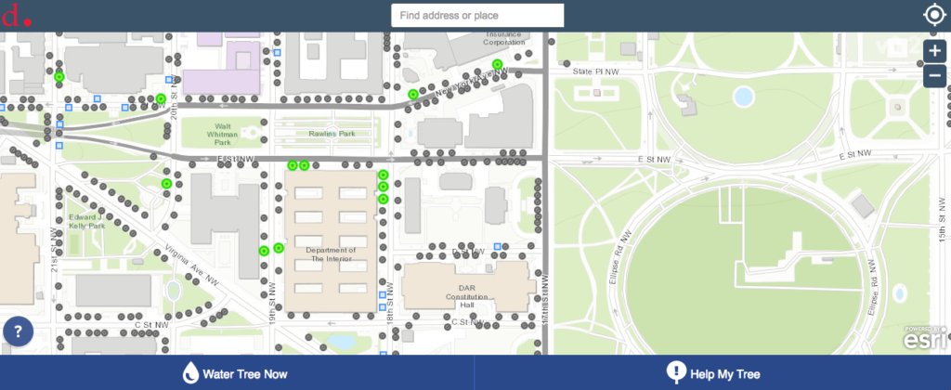Click the Help My Tree button
This screenshot has height=390, width=951.
[x=712, y=373]
